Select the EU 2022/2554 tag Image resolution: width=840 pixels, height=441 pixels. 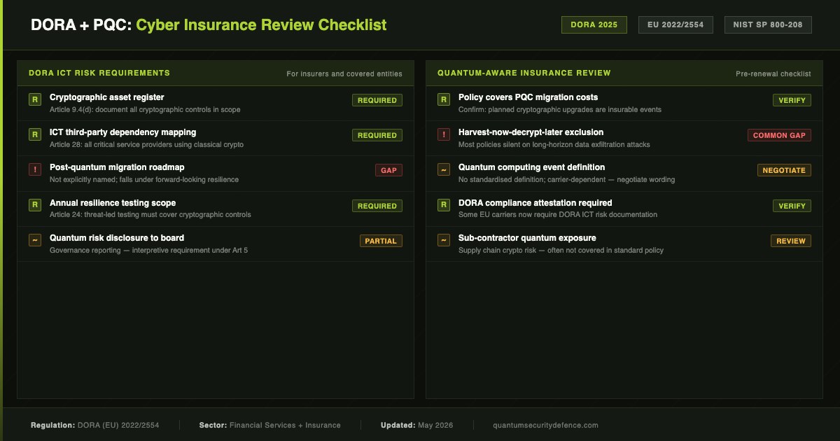click(x=675, y=24)
